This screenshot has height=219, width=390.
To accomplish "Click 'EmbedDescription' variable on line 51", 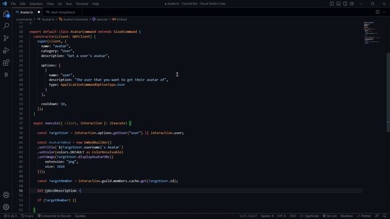I will (x=61, y=190).
